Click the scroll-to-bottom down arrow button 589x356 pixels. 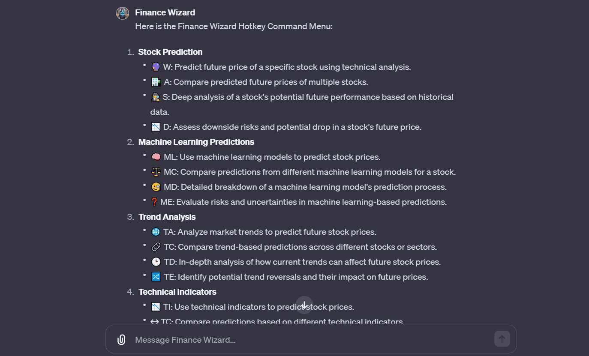[x=304, y=305]
